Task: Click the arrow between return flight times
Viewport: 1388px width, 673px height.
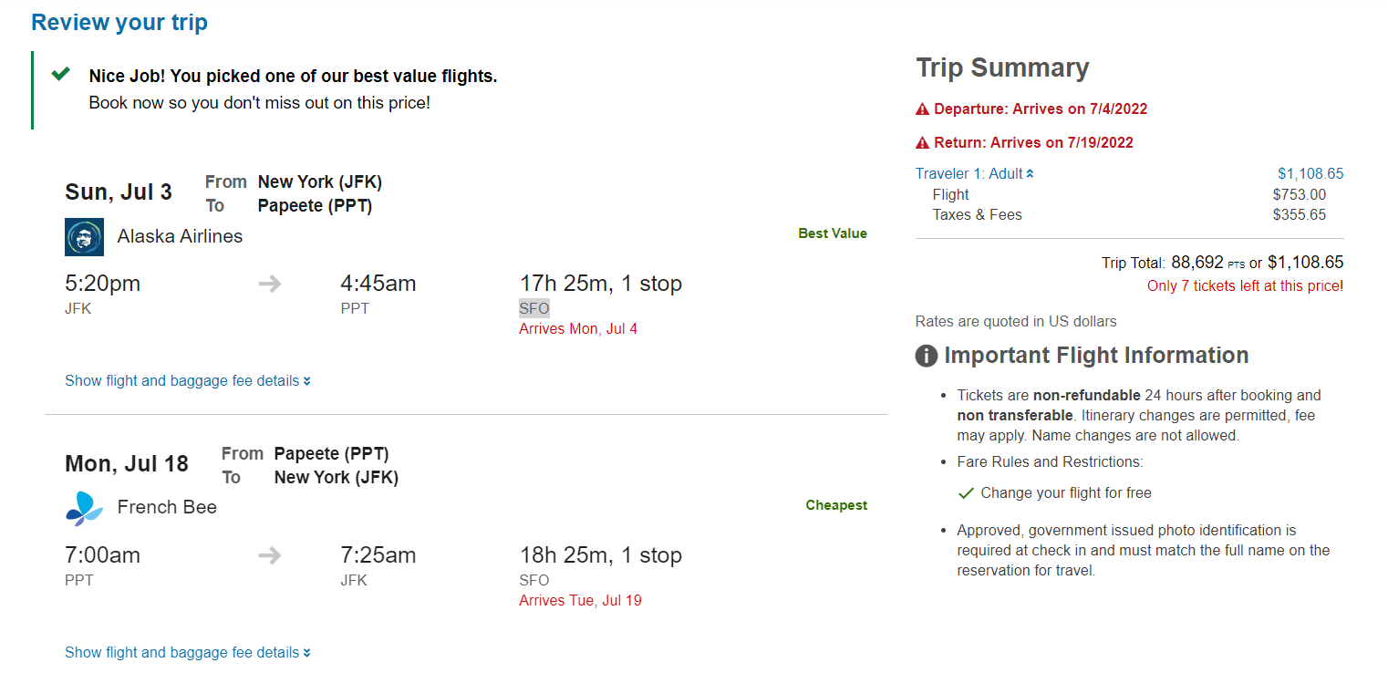Action: (x=270, y=555)
